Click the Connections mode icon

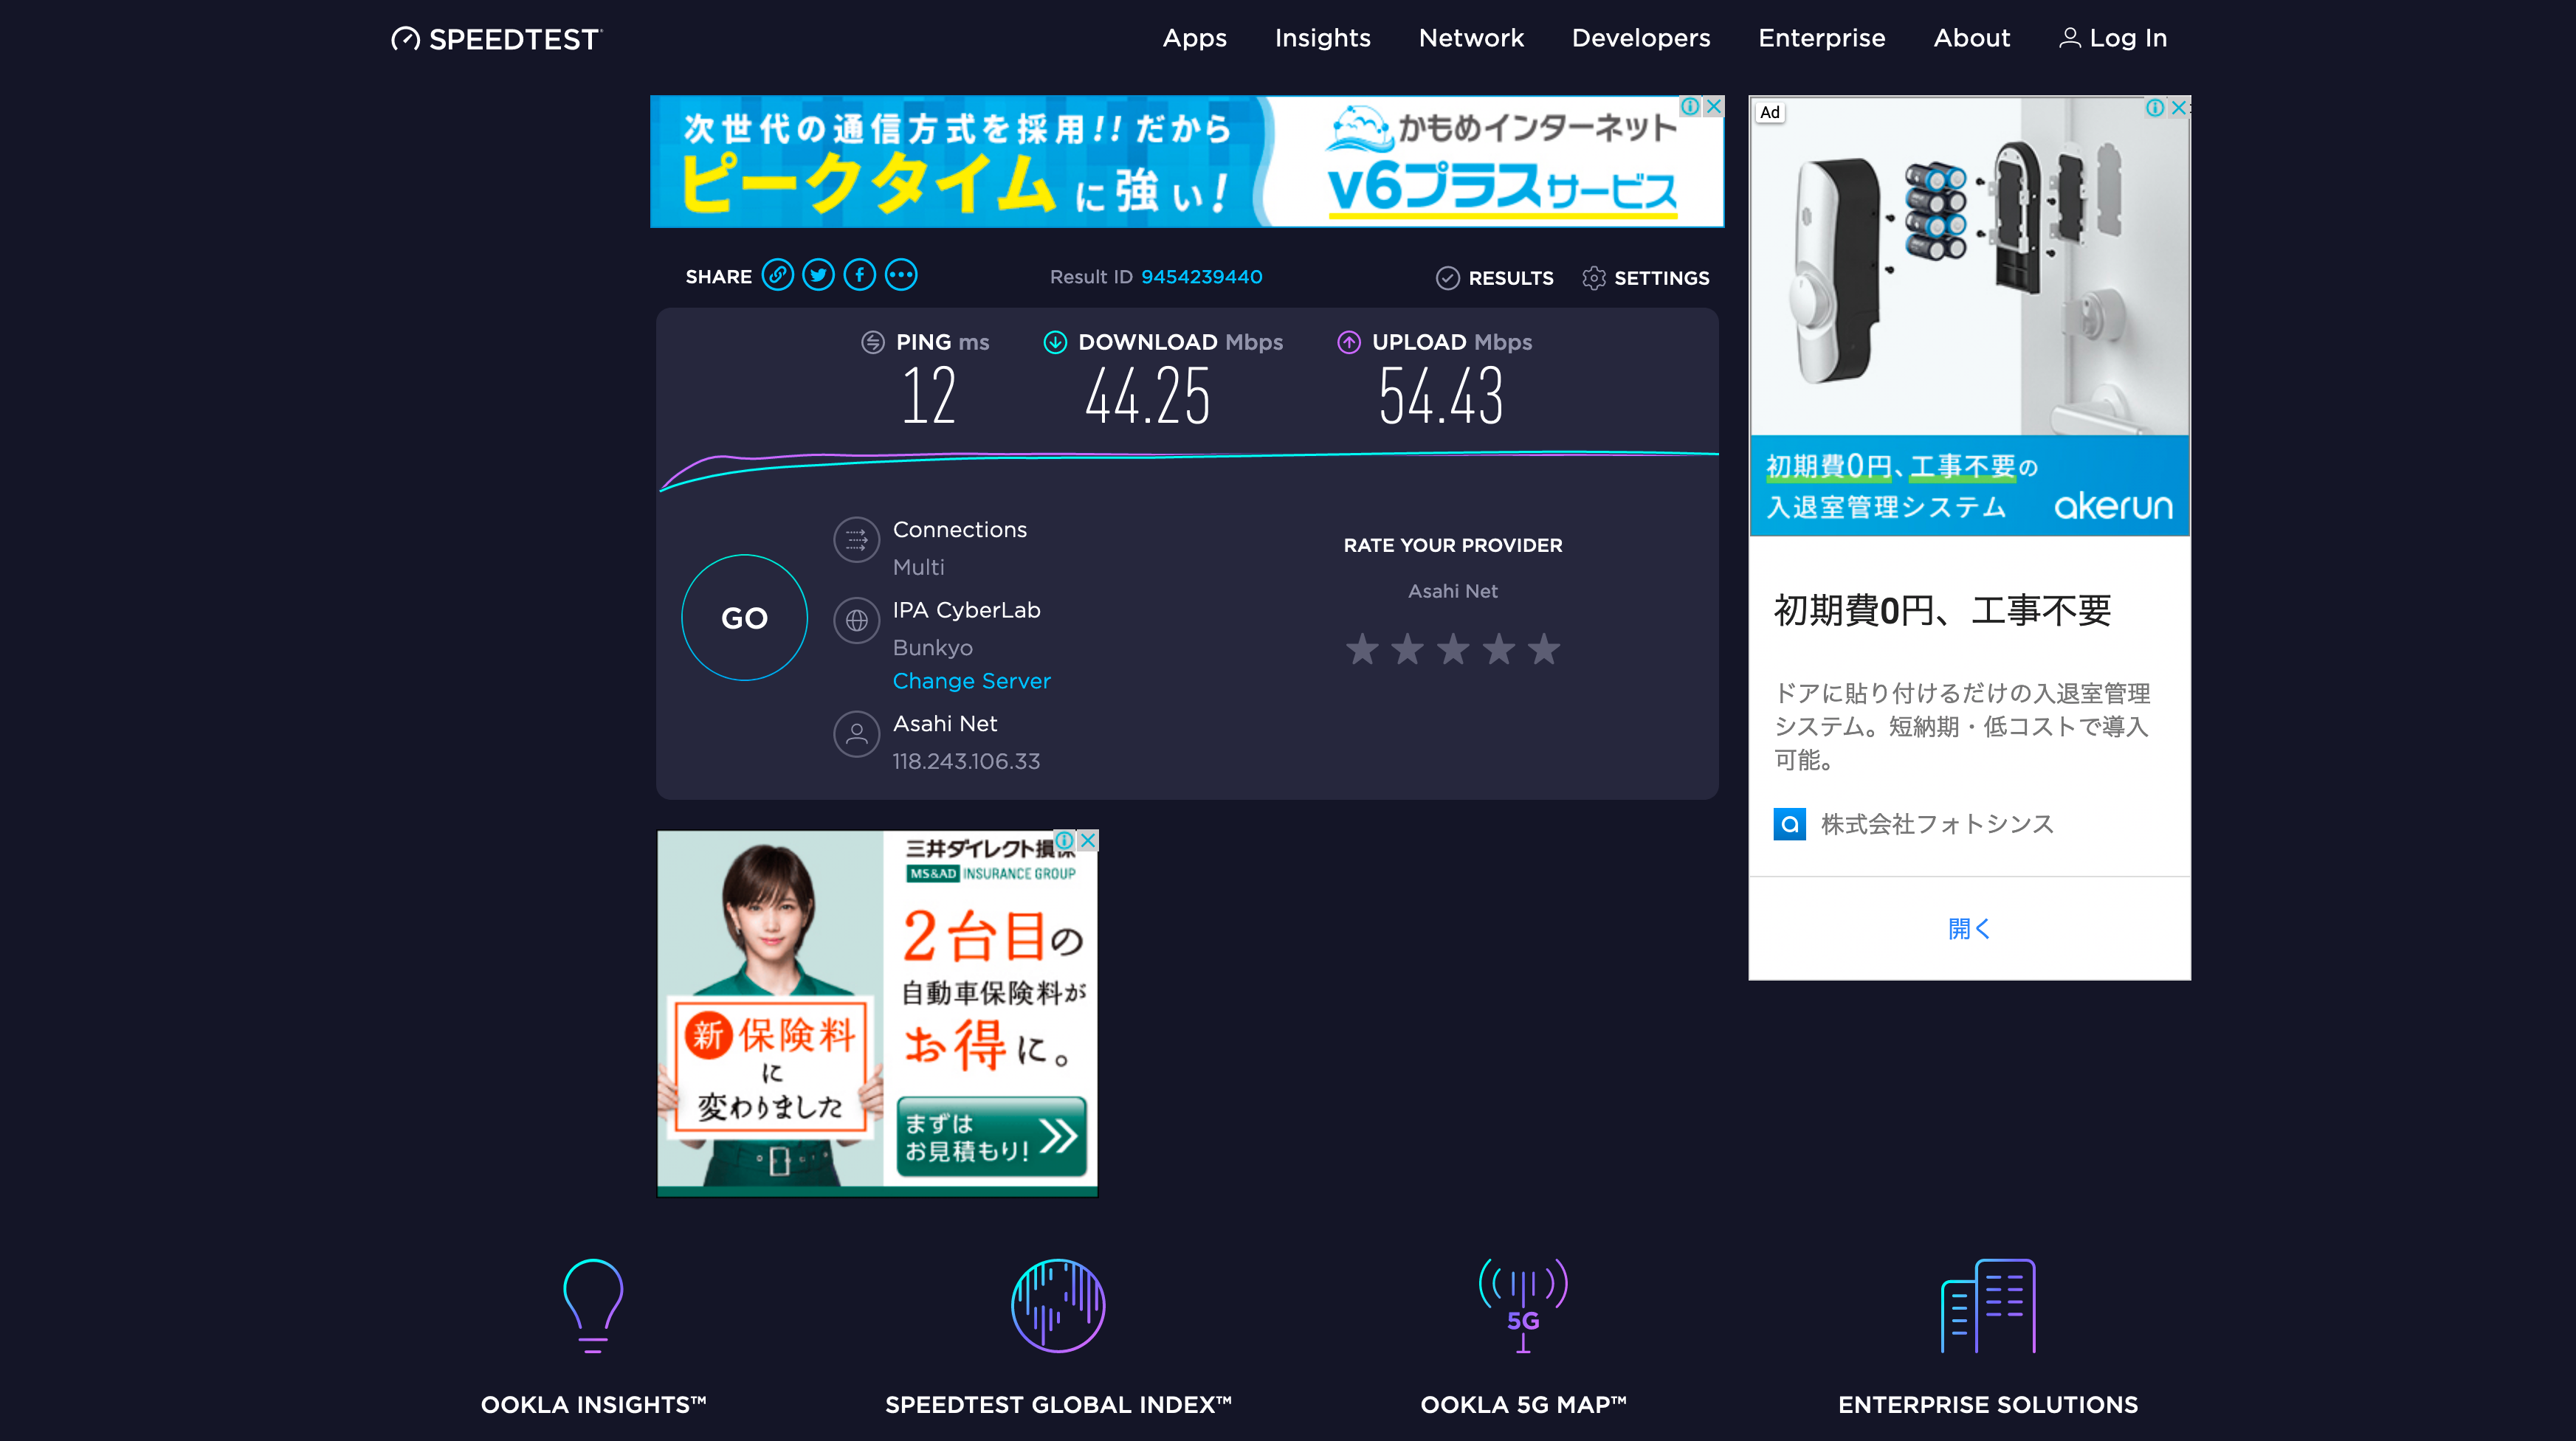pyautogui.click(x=856, y=541)
